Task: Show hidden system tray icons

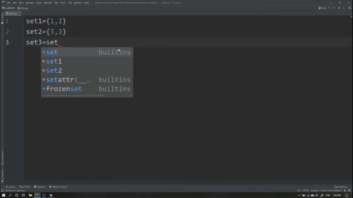Action: tap(299, 196)
